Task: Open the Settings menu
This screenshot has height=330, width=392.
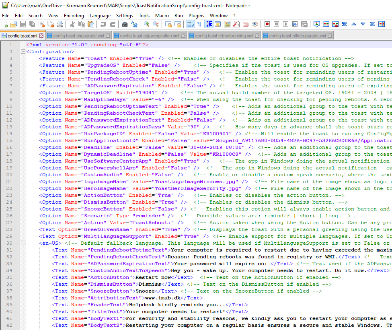Action: point(125,16)
